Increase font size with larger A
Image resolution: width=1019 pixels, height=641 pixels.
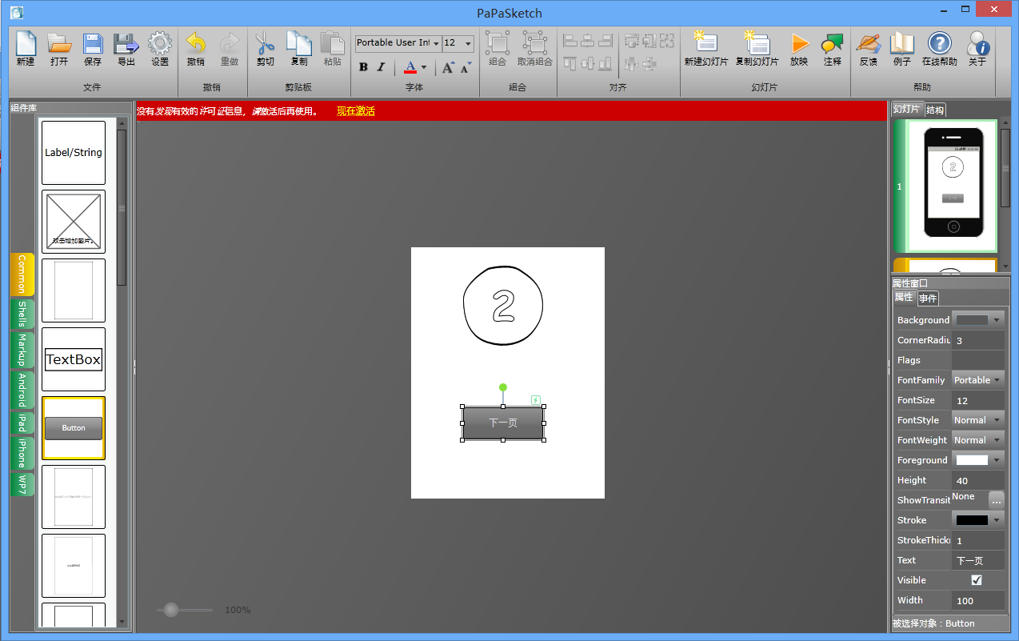449,67
